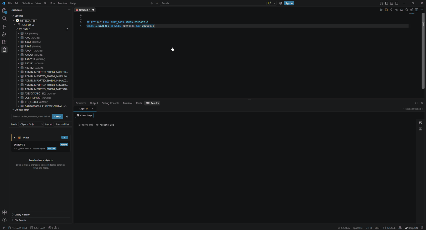Click NETEZZA_TEST connection in status bar
The width and height of the screenshot is (426, 230).
click(17, 228)
